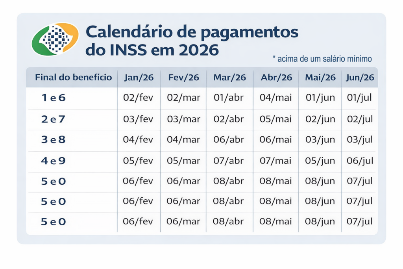Select the 'Final do benefício' column header

[x=73, y=77]
